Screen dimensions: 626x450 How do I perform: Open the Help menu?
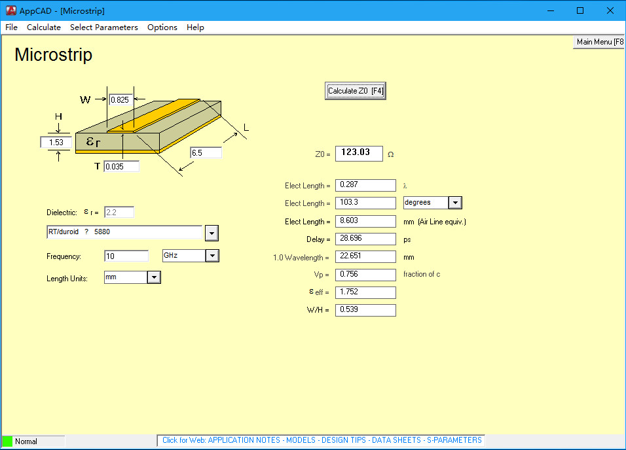(195, 27)
